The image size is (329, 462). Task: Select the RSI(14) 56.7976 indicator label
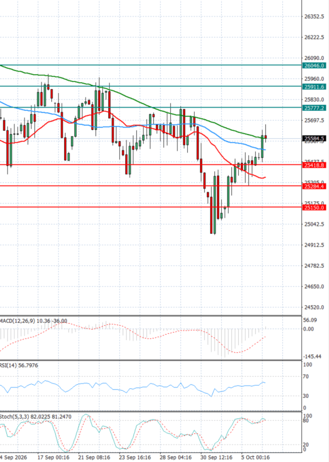click(x=19, y=365)
